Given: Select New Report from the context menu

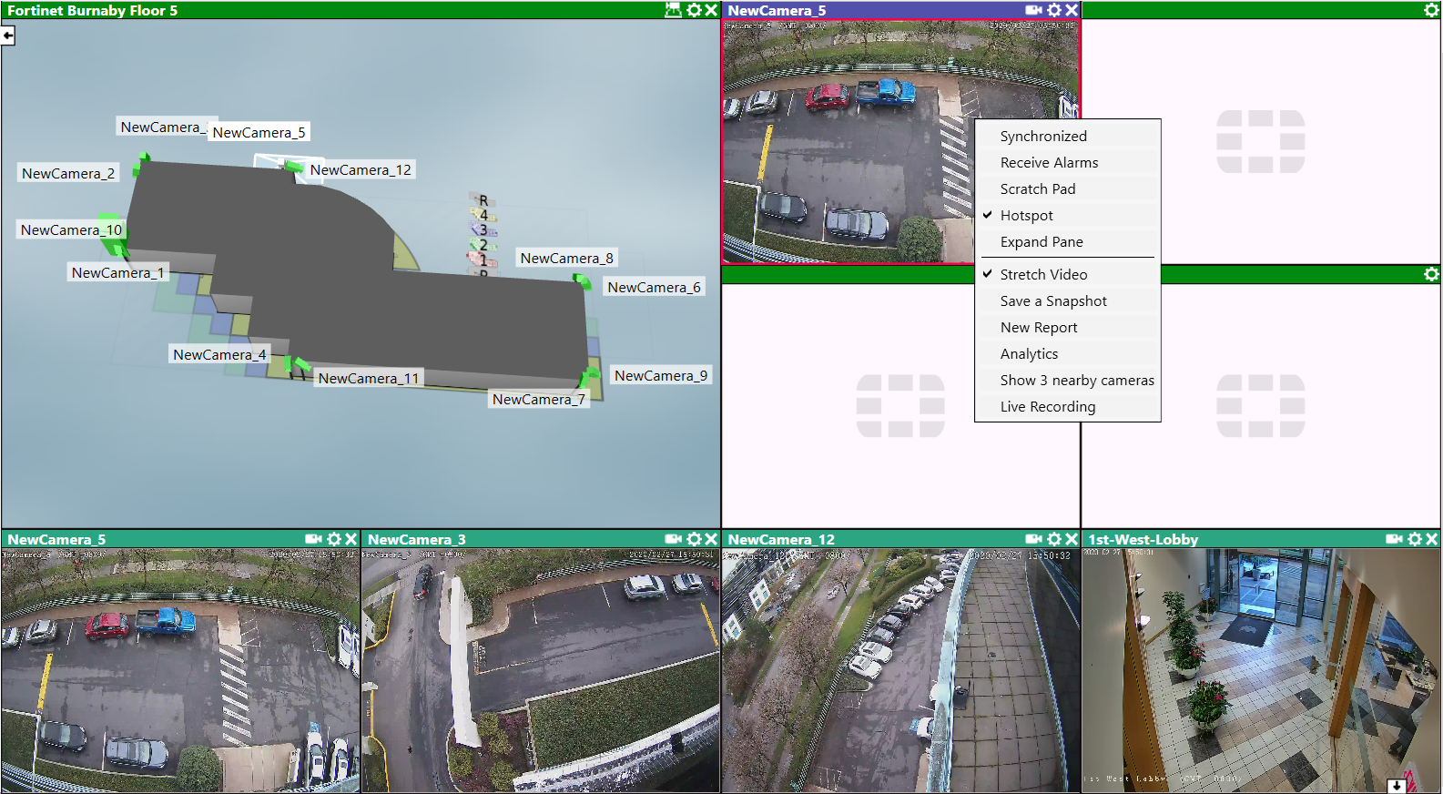Looking at the screenshot, I should [1068, 328].
